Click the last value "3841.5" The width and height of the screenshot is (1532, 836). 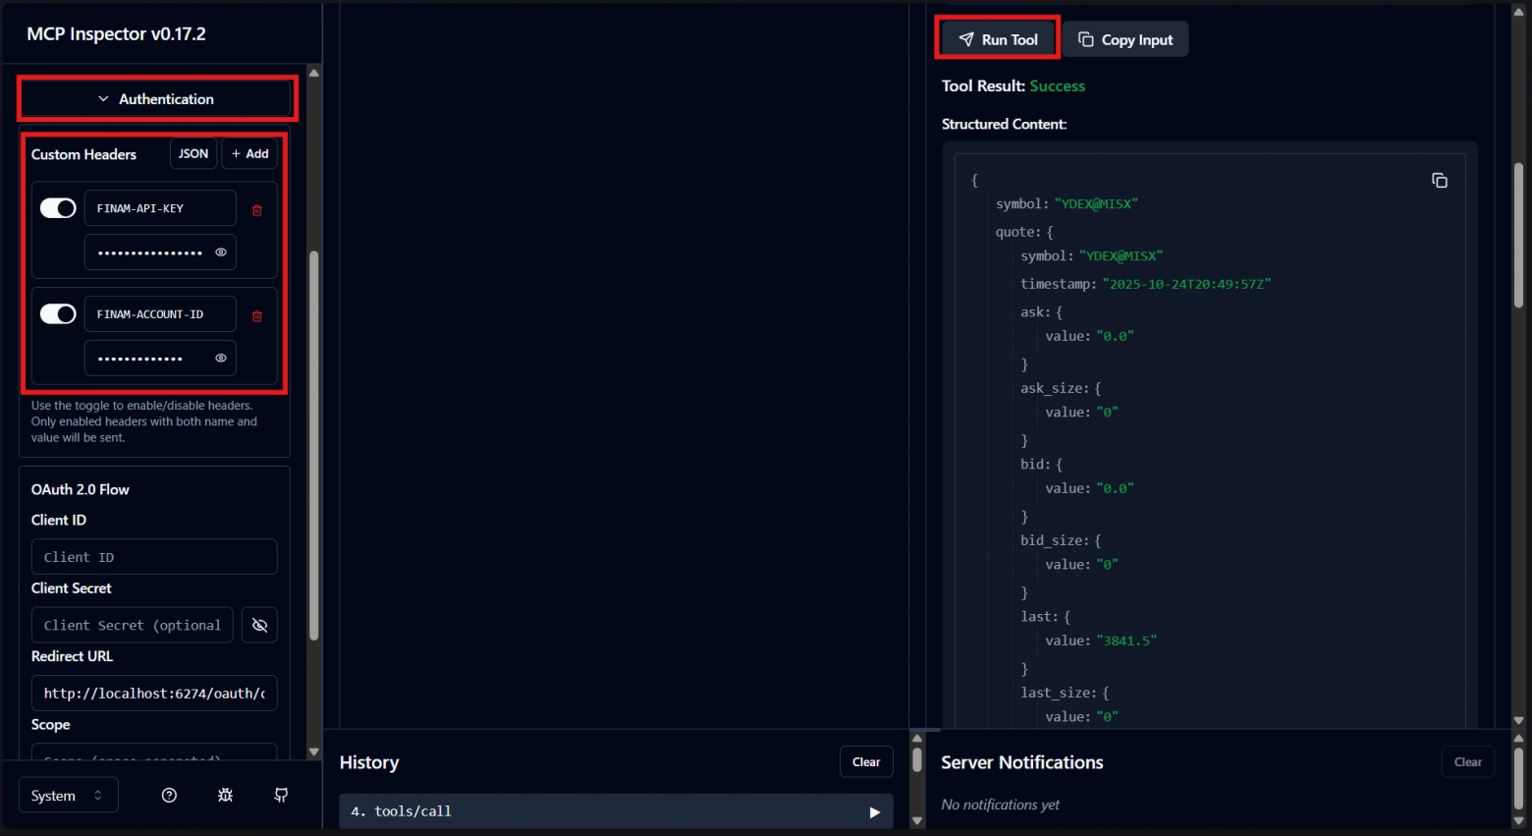pyautogui.click(x=1126, y=641)
